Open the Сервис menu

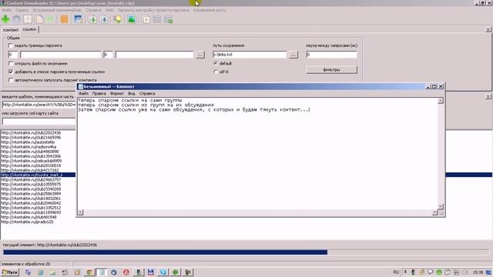pyautogui.click(x=22, y=10)
